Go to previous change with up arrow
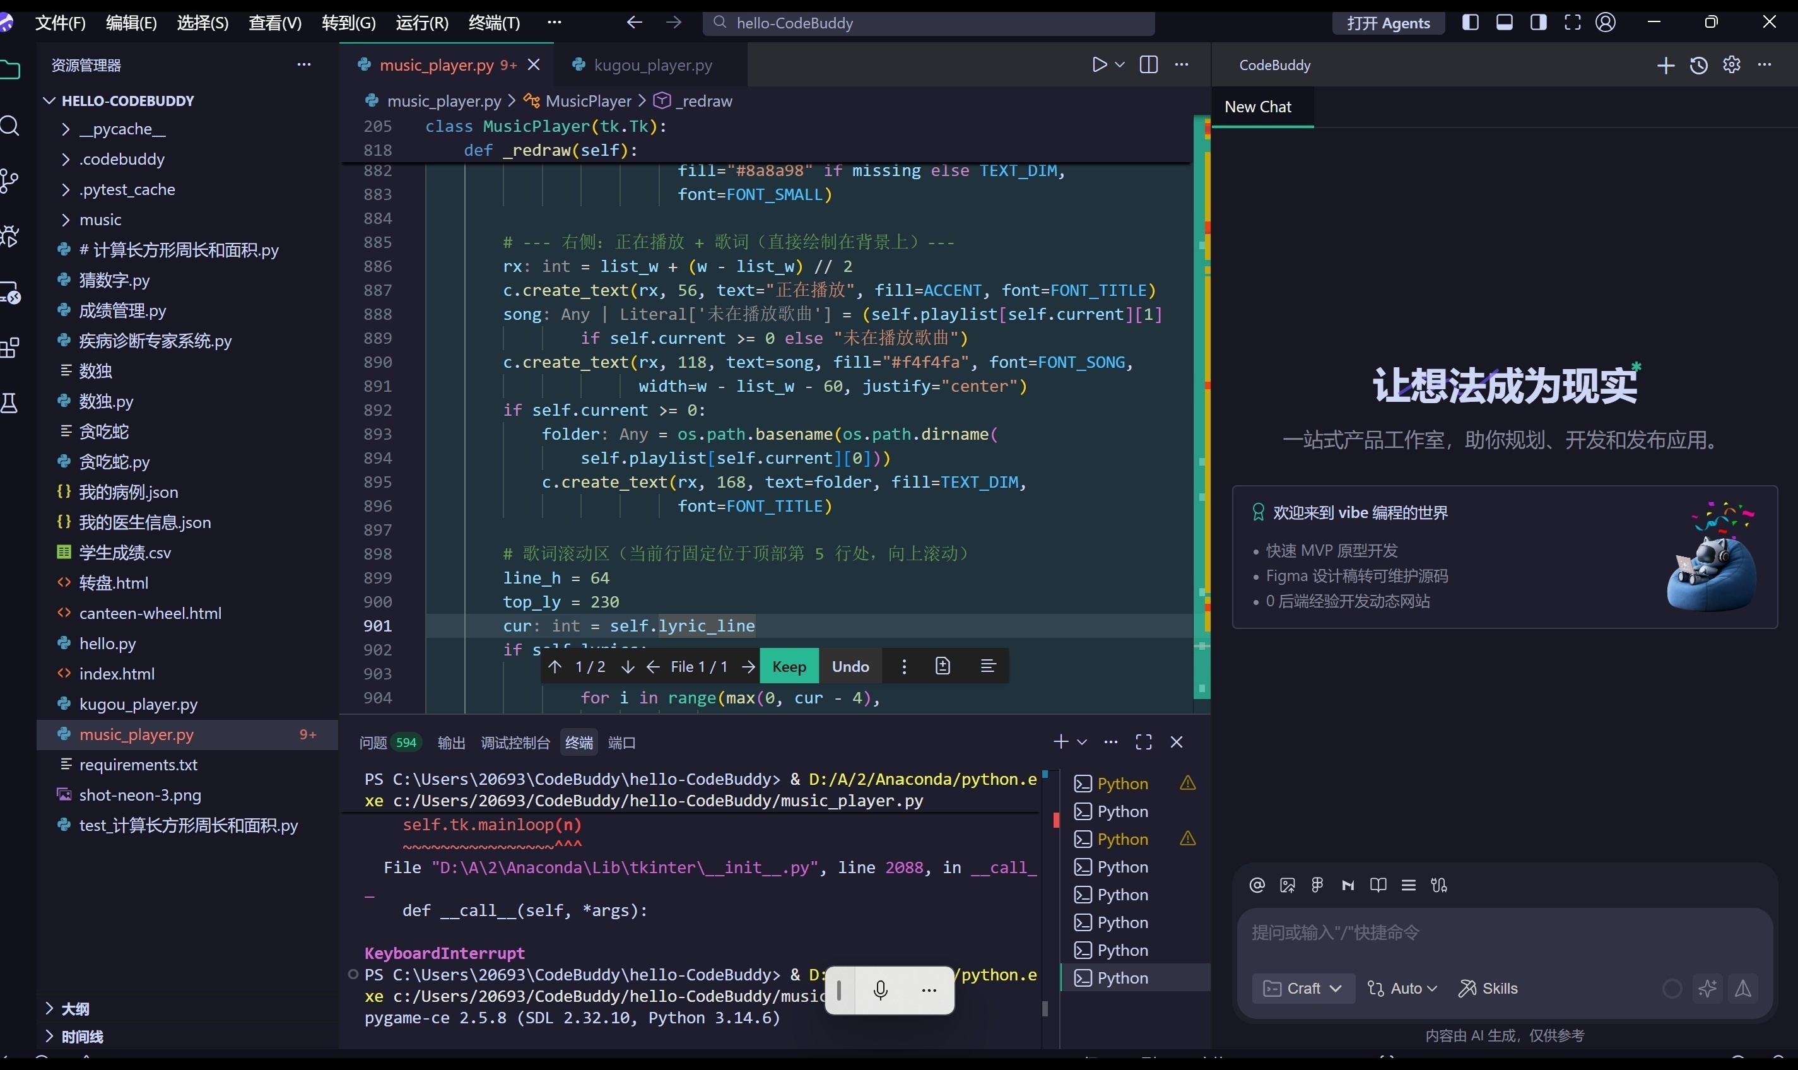This screenshot has width=1798, height=1070. [x=555, y=666]
